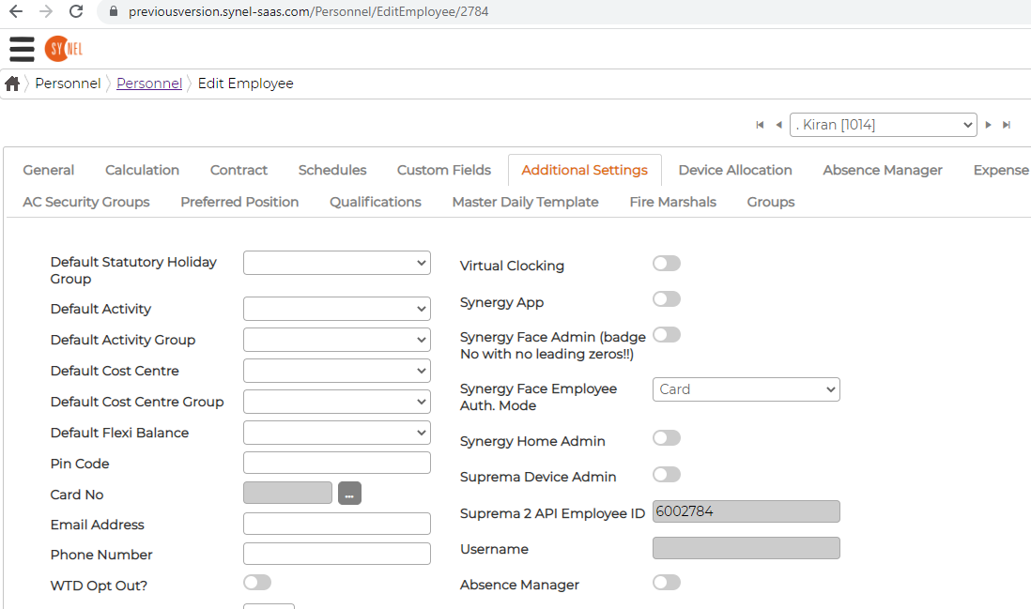
Task: Open the Schedules tab
Action: coord(332,170)
